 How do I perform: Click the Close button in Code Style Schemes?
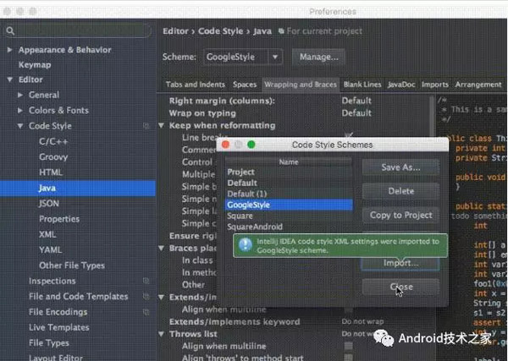click(x=400, y=287)
